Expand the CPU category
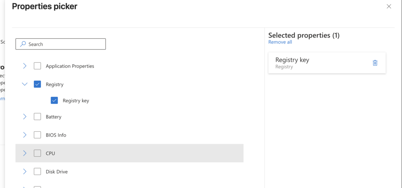 coord(25,153)
